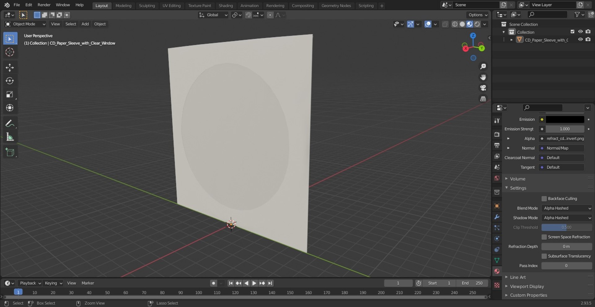Toggle viewport overlays button
The height and width of the screenshot is (307, 595).
pyautogui.click(x=428, y=24)
